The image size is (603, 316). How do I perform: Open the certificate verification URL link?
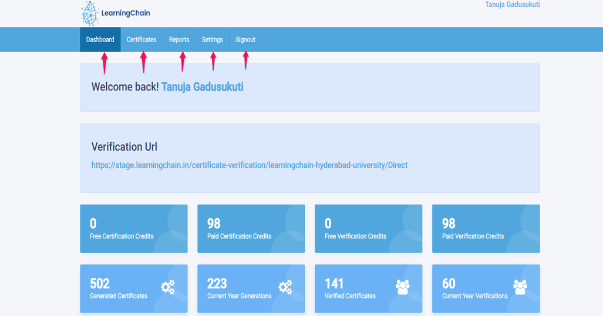250,165
